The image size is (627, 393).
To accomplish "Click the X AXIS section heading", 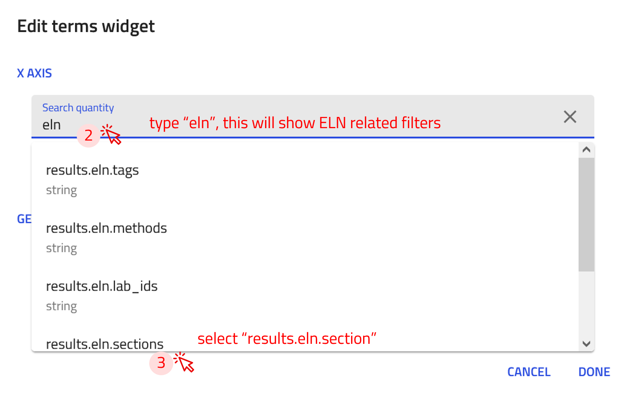I will click(34, 73).
